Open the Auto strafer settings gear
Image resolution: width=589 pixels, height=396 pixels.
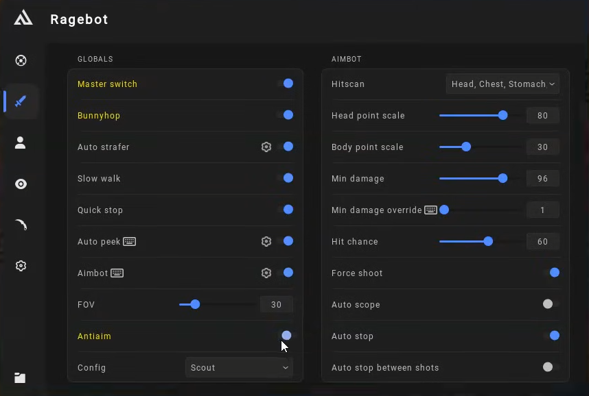[x=266, y=147]
